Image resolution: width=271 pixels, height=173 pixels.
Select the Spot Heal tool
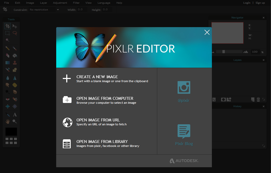pos(15,99)
